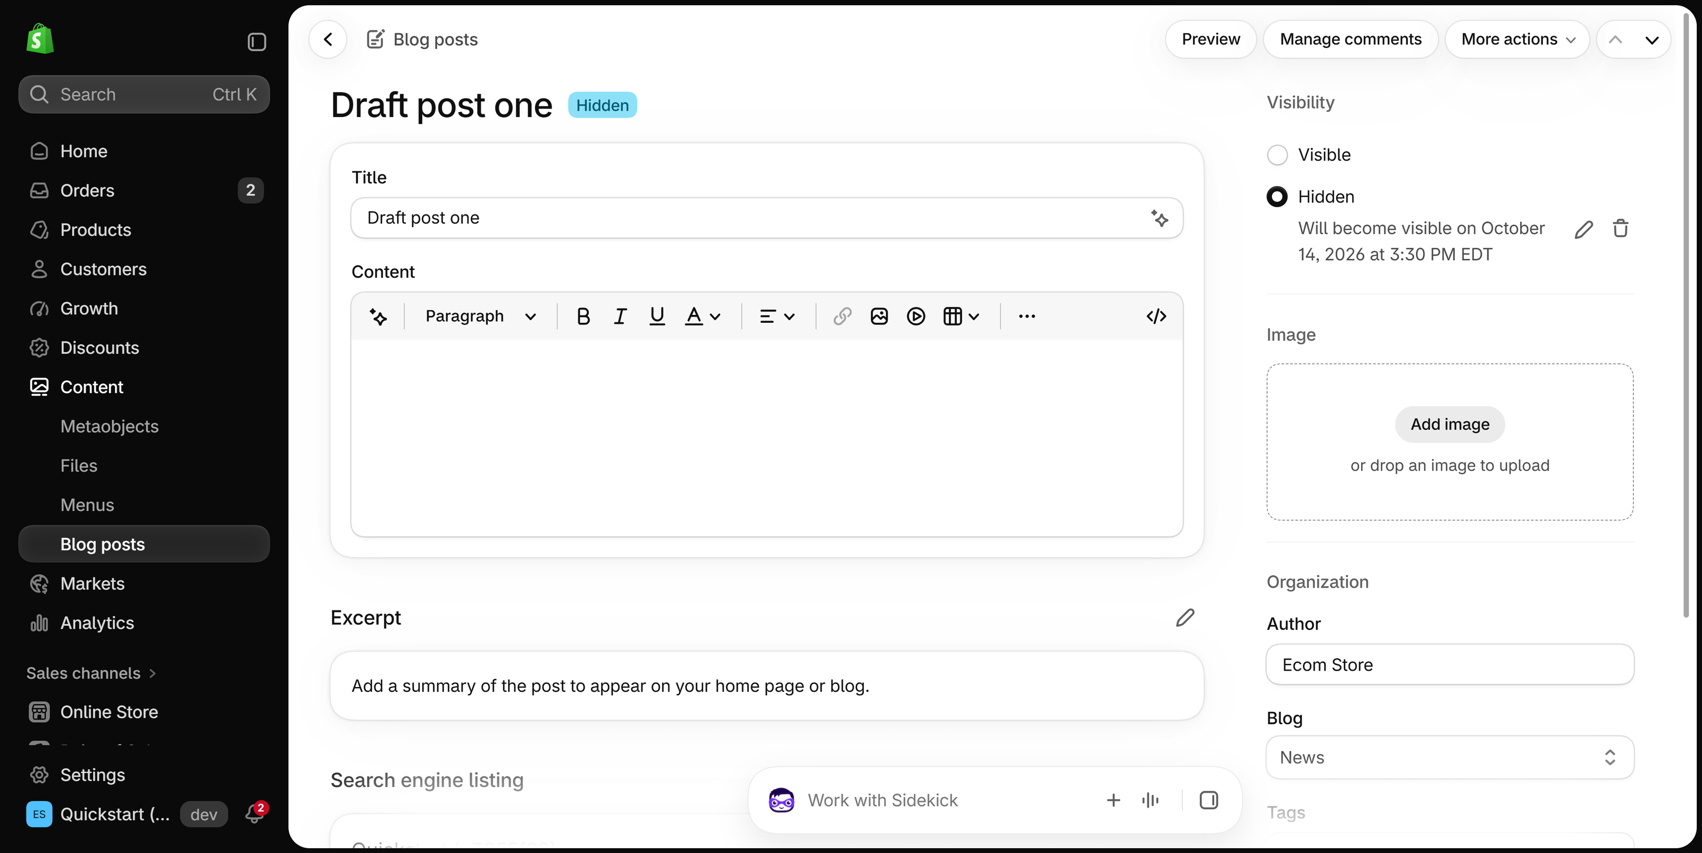Delete the scheduled visibility date
This screenshot has height=853, width=1702.
[1621, 229]
